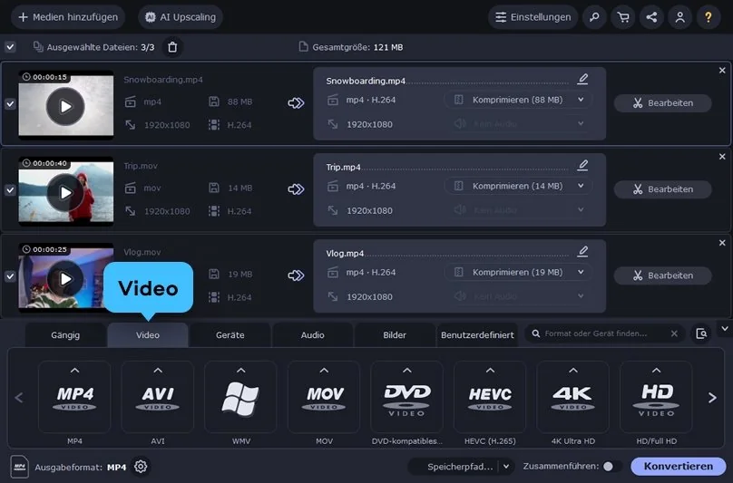Click MP4 output format file icon
733x483 pixels.
click(x=20, y=467)
